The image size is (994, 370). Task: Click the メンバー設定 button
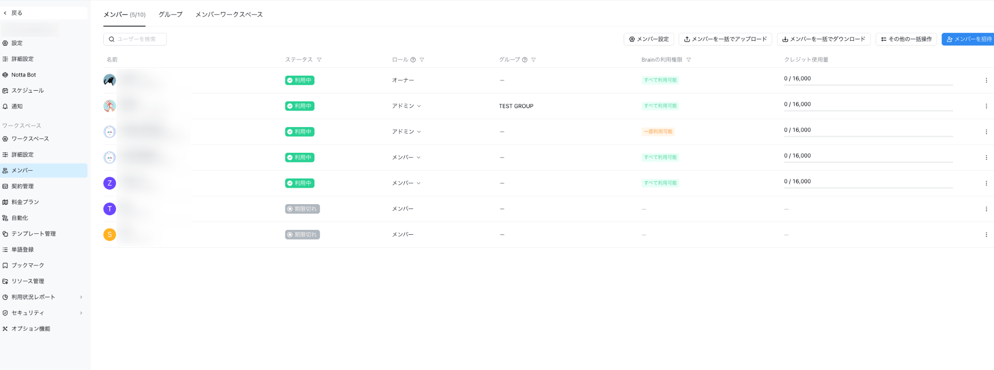pos(648,39)
